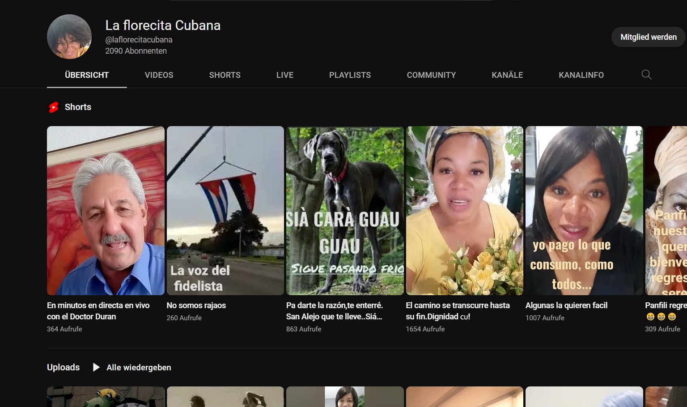Open short with woman holding yellow flowers
Image resolution: width=687 pixels, height=407 pixels.
tap(464, 210)
